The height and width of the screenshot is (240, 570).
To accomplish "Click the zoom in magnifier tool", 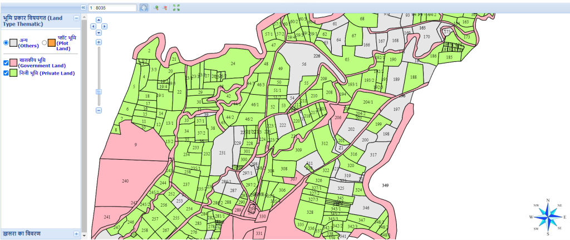I will pyautogui.click(x=156, y=8).
